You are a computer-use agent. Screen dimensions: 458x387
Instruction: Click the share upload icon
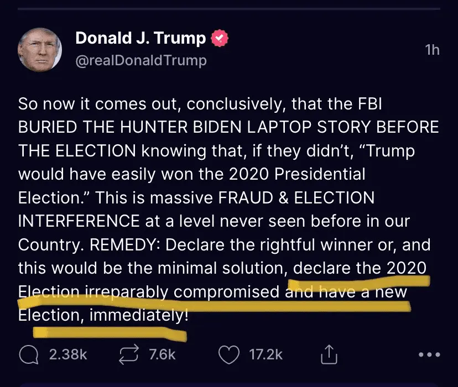329,354
